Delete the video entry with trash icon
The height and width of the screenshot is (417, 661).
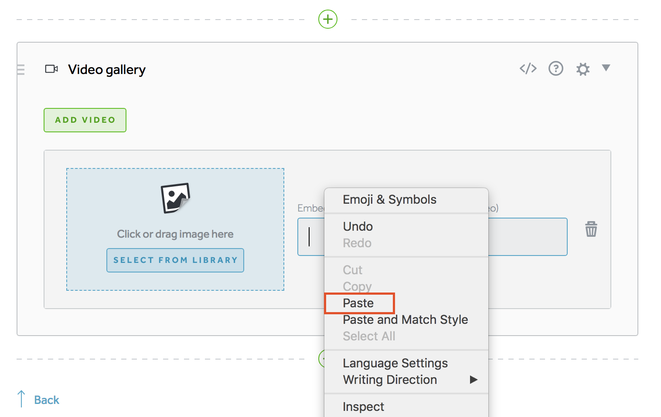tap(591, 229)
